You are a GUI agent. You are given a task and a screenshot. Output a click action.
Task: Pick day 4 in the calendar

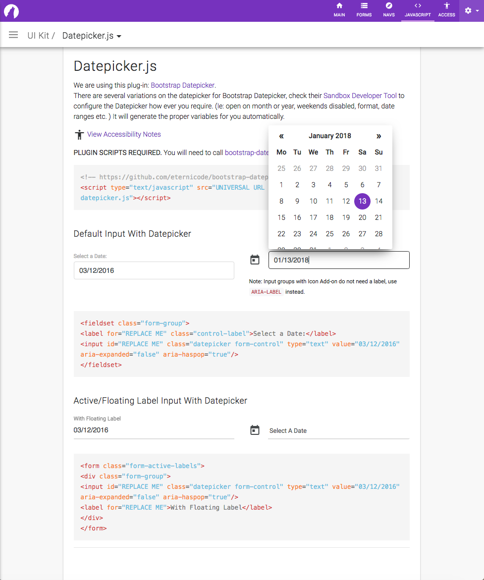pos(330,185)
